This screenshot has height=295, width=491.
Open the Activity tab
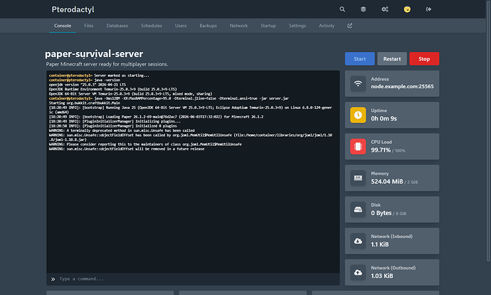click(327, 26)
